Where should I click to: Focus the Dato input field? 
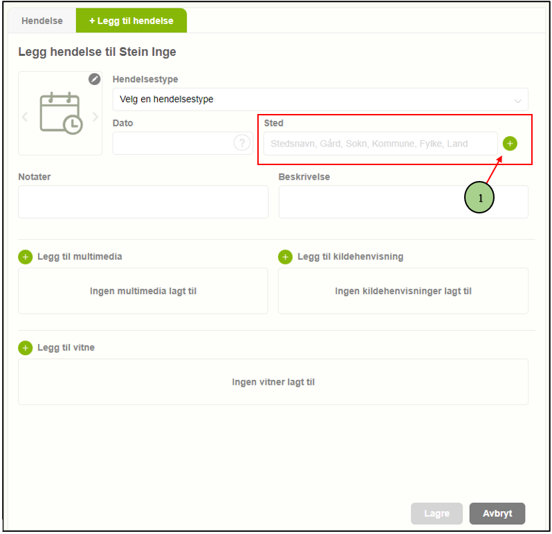click(x=173, y=144)
